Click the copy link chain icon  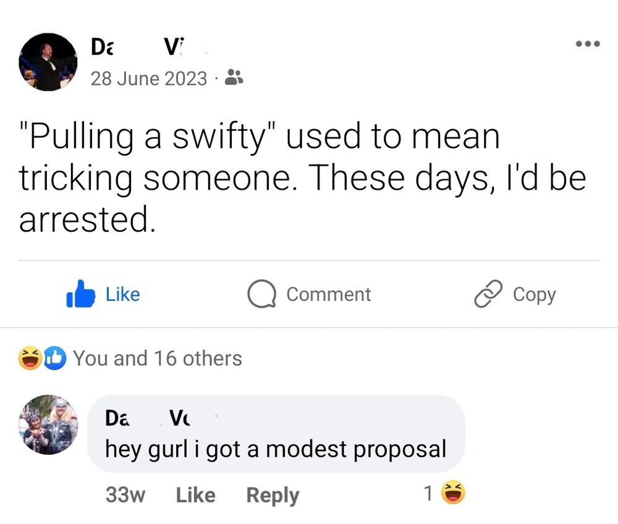click(486, 295)
